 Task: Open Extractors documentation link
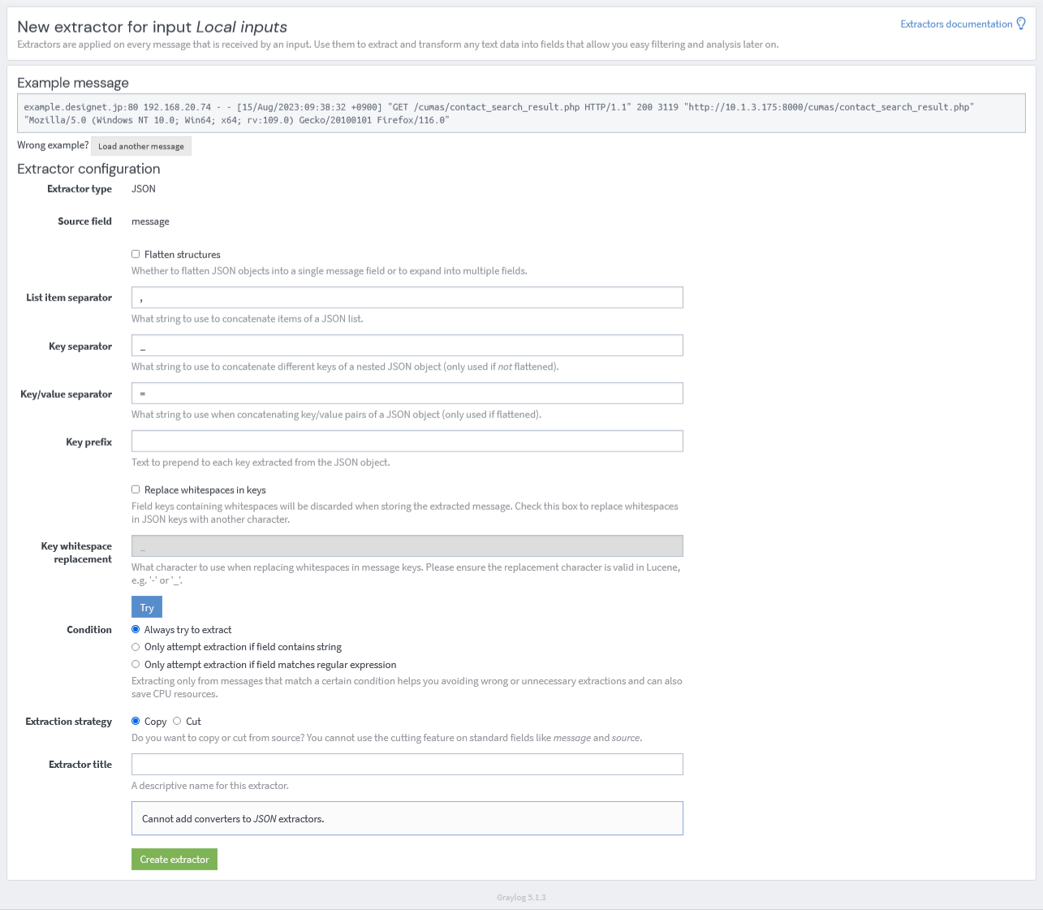[956, 24]
